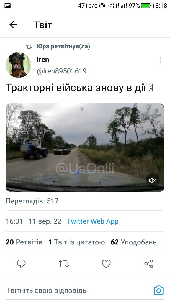170x302 pixels.
Task: Unmute the video sound icon
Action: tap(152, 180)
